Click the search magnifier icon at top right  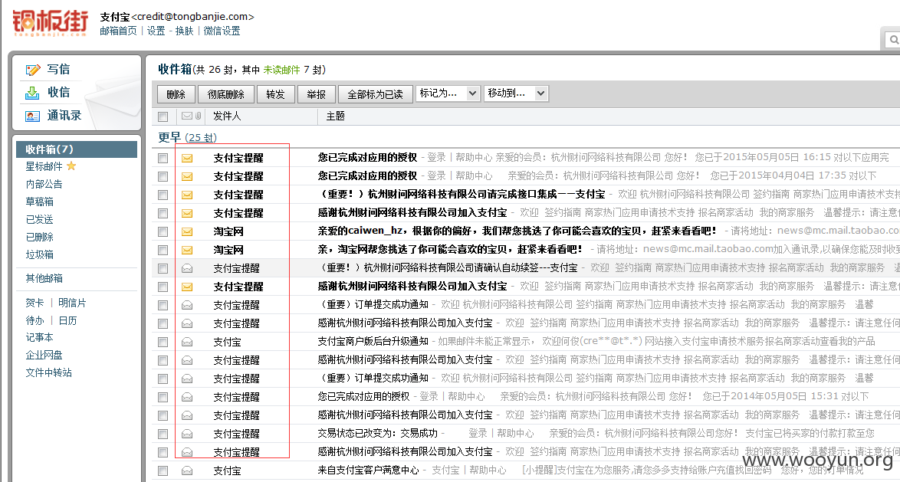894,40
